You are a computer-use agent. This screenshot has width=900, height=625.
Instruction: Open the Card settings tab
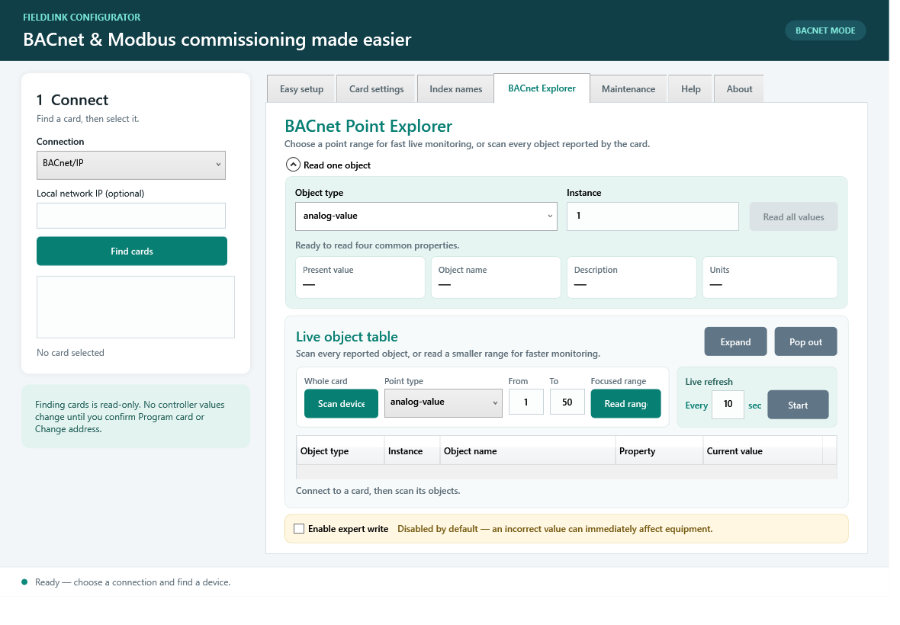(377, 89)
